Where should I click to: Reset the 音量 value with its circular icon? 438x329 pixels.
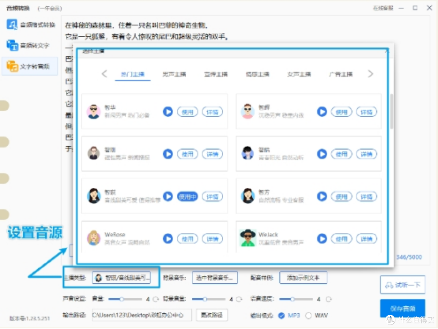[156, 299]
